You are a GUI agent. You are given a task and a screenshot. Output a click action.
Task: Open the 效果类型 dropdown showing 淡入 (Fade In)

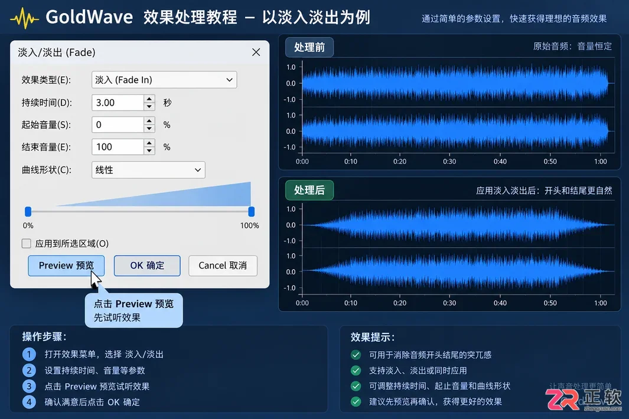(x=164, y=80)
